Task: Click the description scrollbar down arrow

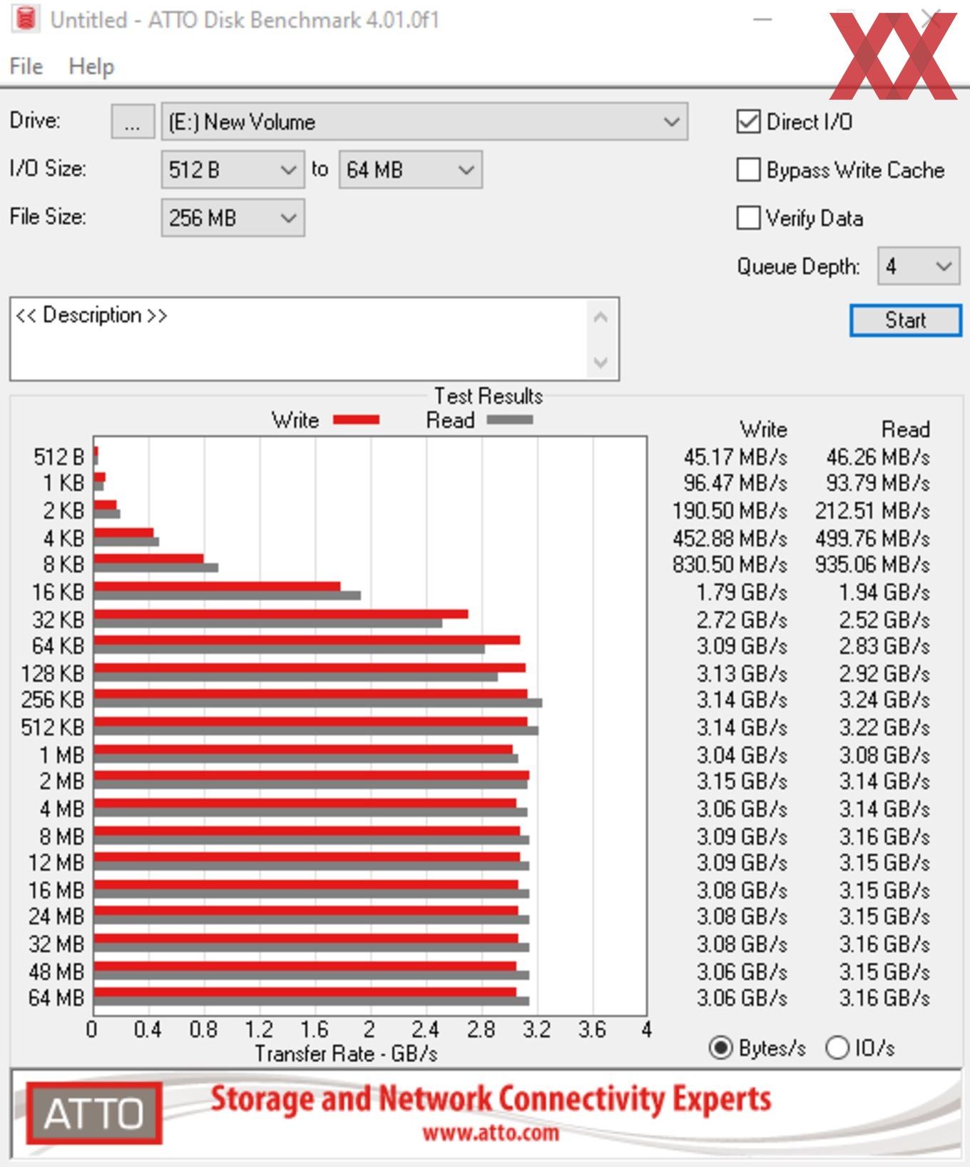Action: [601, 362]
